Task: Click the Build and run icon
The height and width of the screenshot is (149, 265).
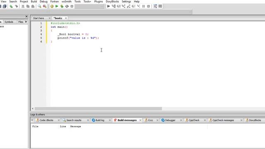Action: click(x=62, y=6)
